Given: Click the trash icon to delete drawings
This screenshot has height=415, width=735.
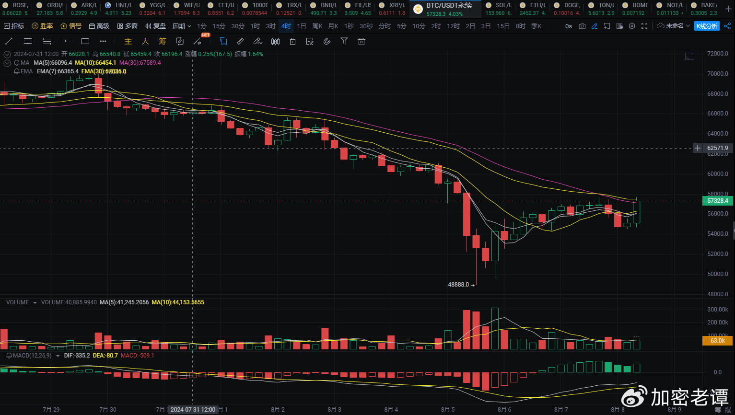Looking at the screenshot, I should (362, 42).
